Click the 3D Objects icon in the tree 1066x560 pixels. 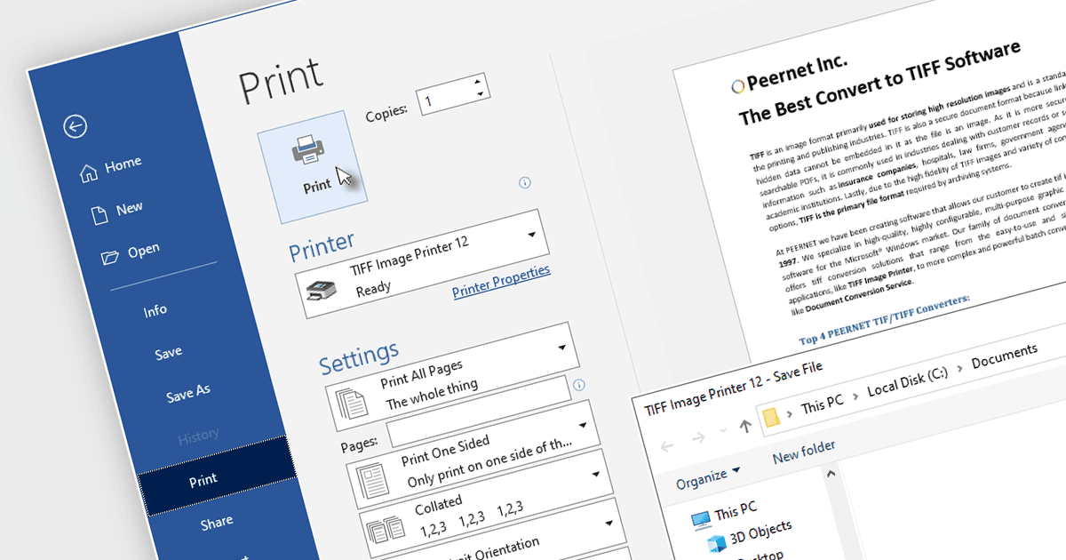716,542
